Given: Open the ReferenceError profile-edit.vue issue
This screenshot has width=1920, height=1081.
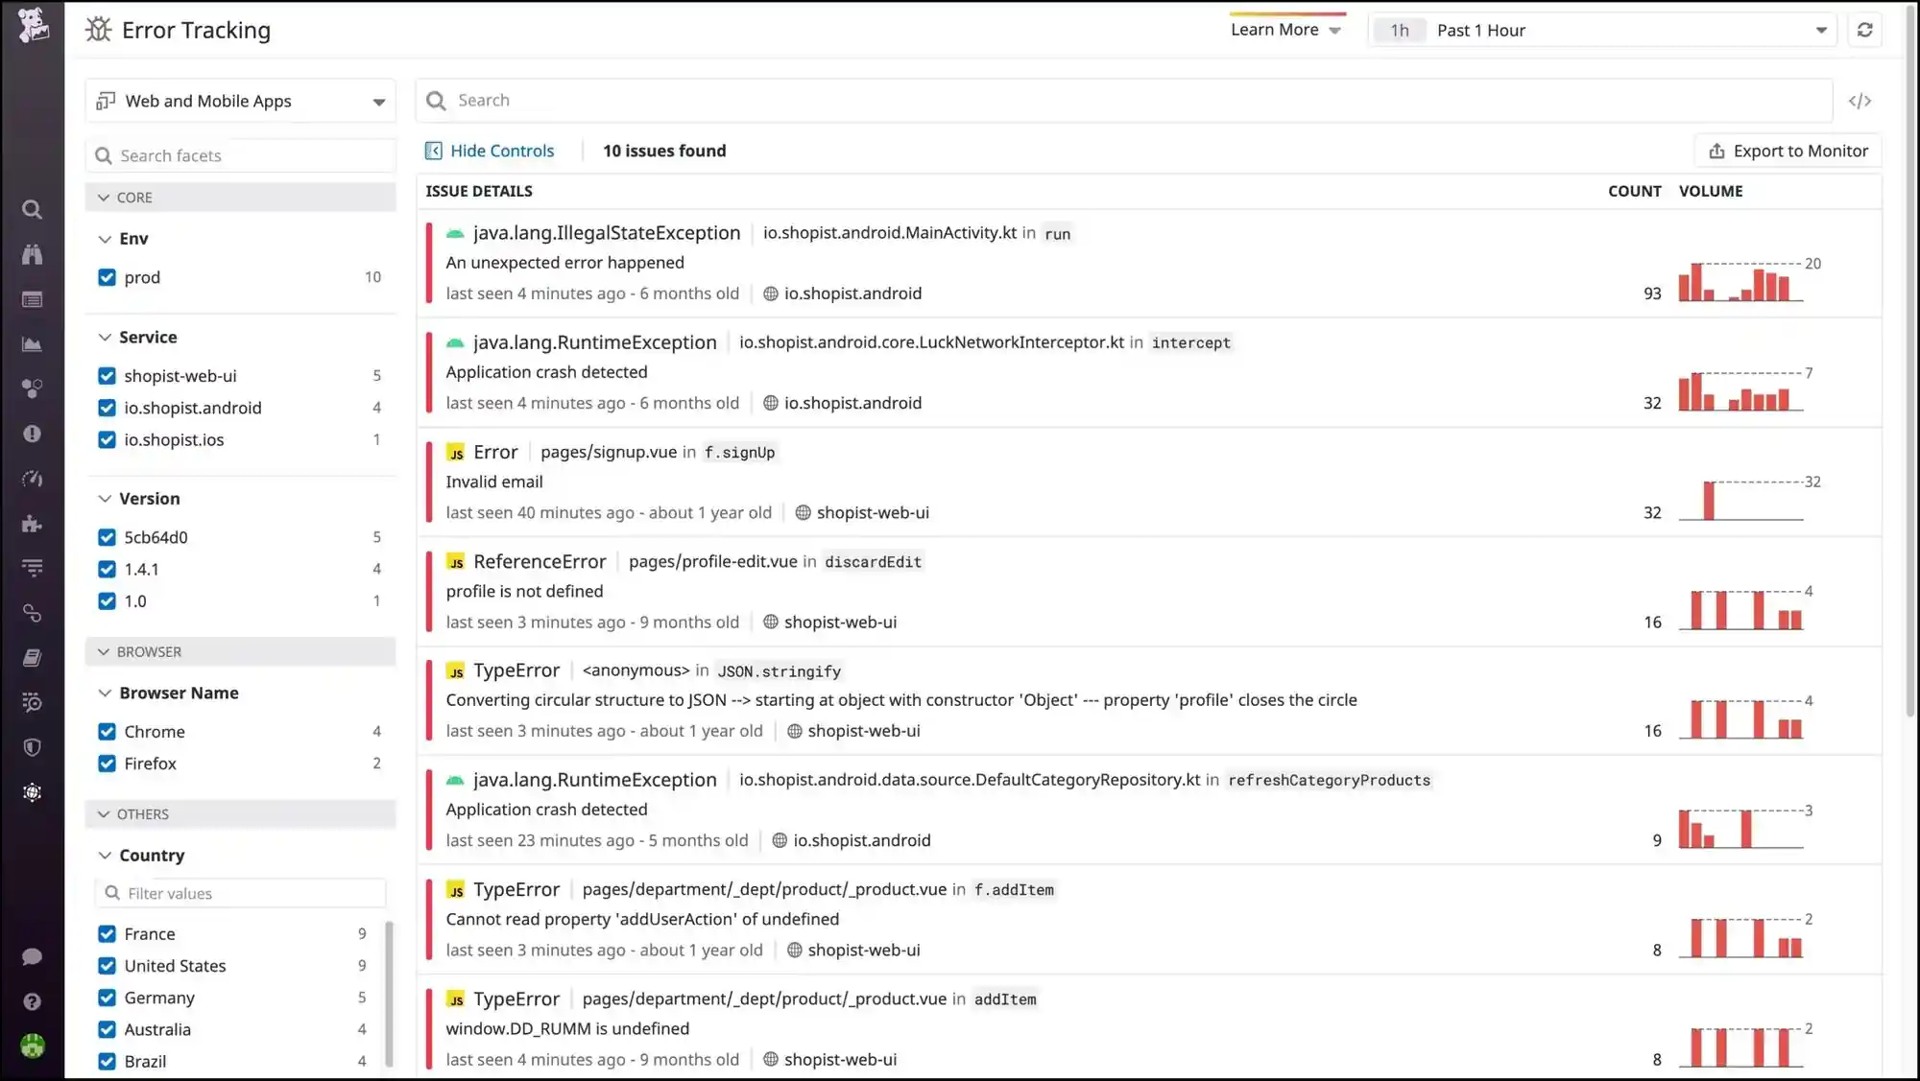Looking at the screenshot, I should tap(1149, 591).
